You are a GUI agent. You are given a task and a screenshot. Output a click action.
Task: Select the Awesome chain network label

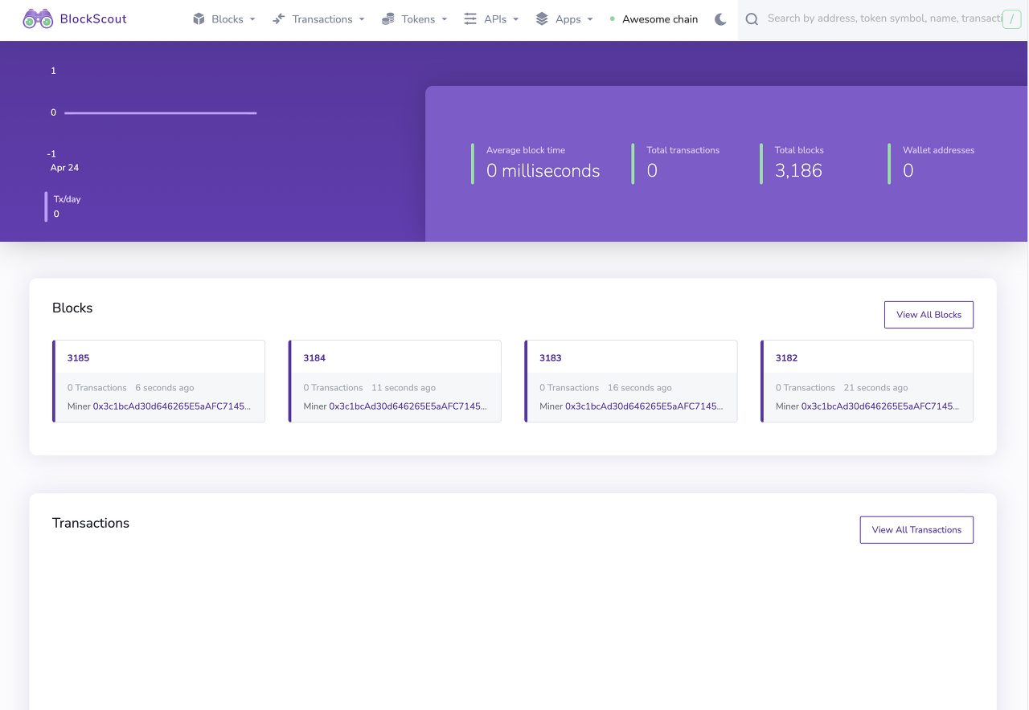(660, 19)
